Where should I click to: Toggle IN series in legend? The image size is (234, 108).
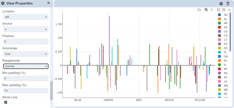pos(223,69)
